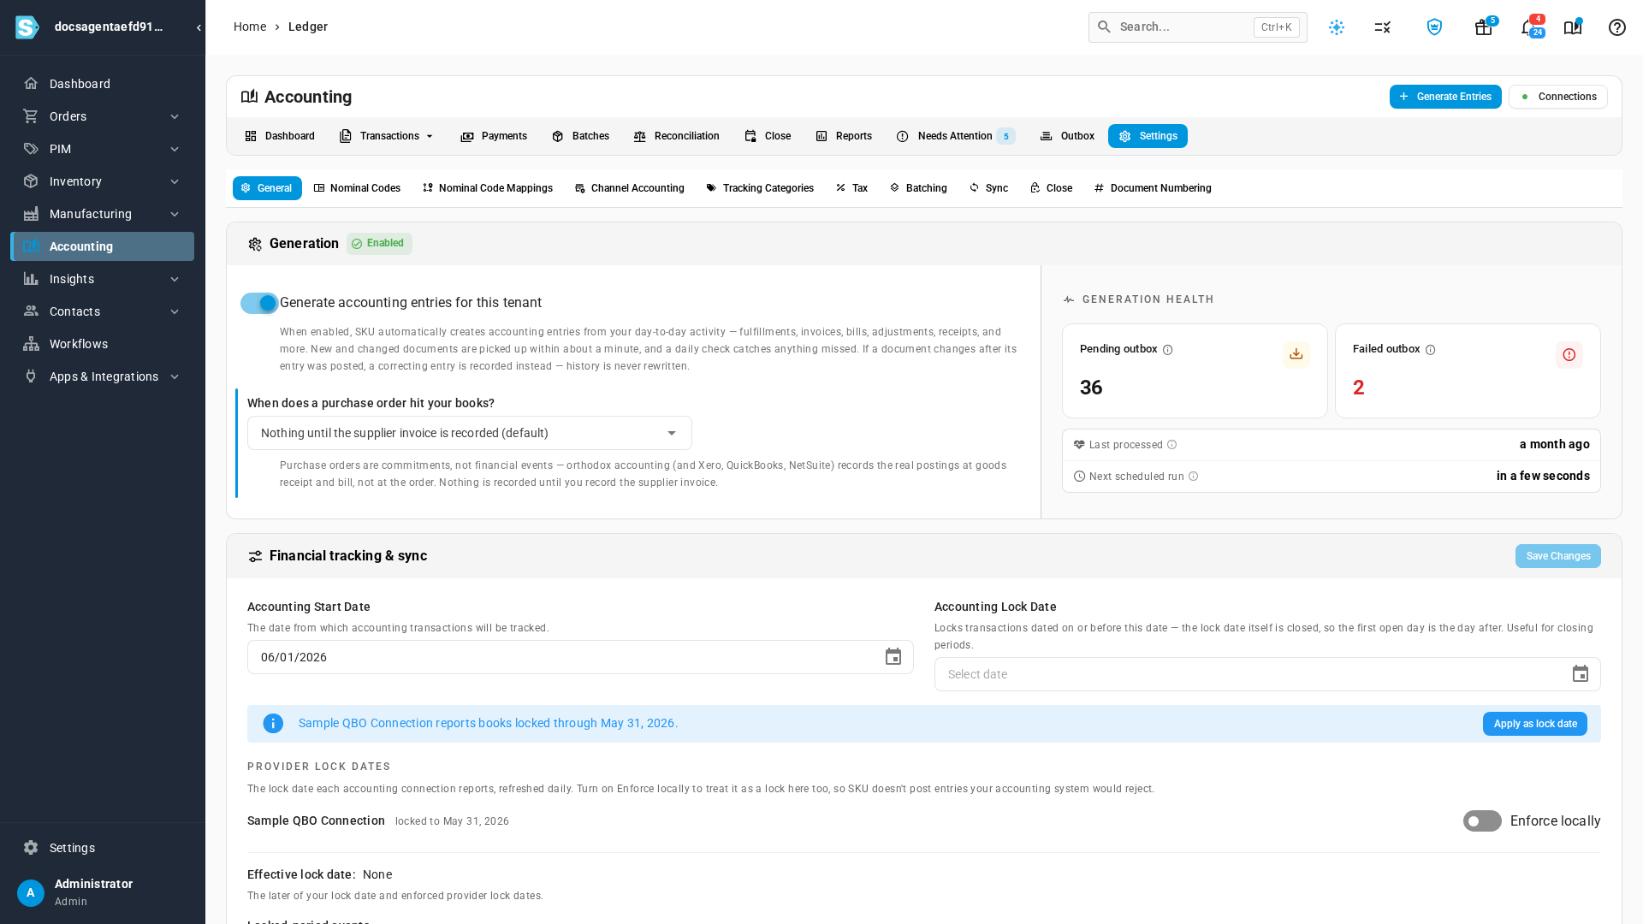Open the purchase order timing dropdown
1643x924 pixels.
[470, 433]
